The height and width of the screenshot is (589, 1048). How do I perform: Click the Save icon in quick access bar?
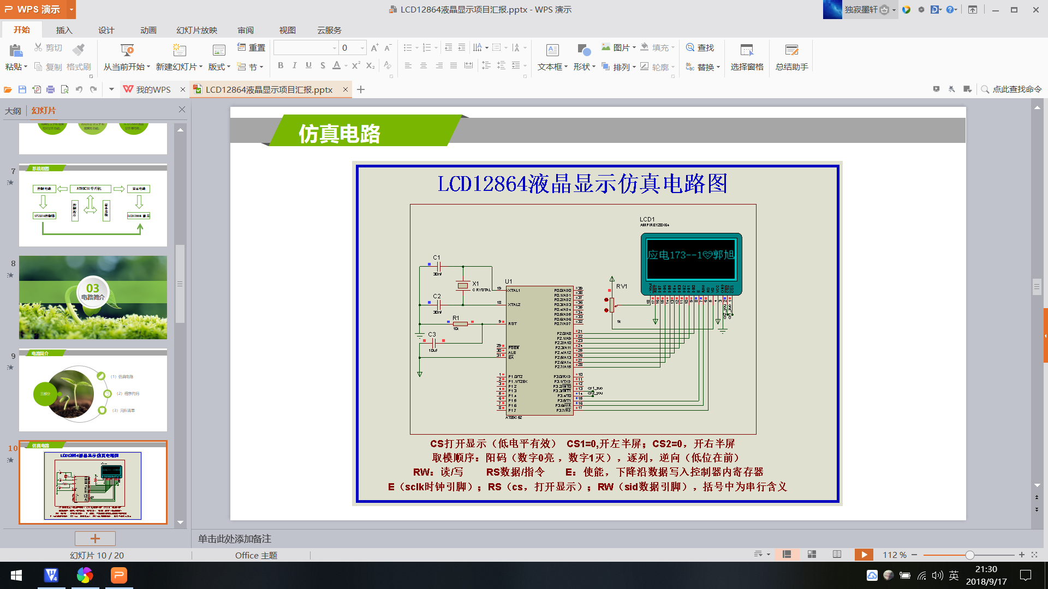22,89
